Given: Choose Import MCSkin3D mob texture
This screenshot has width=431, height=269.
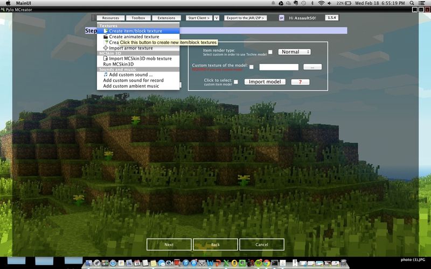Looking at the screenshot, I should [x=138, y=59].
